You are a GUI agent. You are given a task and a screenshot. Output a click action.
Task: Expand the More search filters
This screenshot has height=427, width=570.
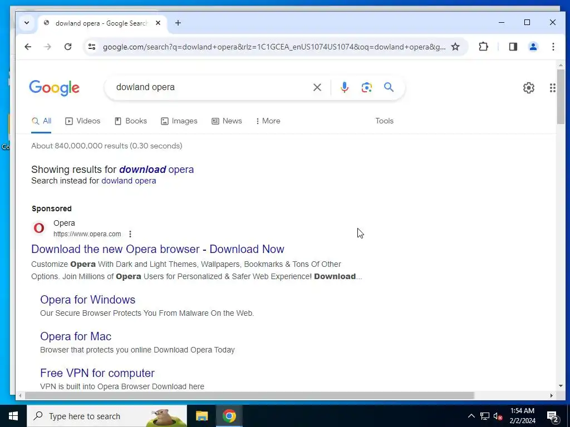tap(268, 121)
